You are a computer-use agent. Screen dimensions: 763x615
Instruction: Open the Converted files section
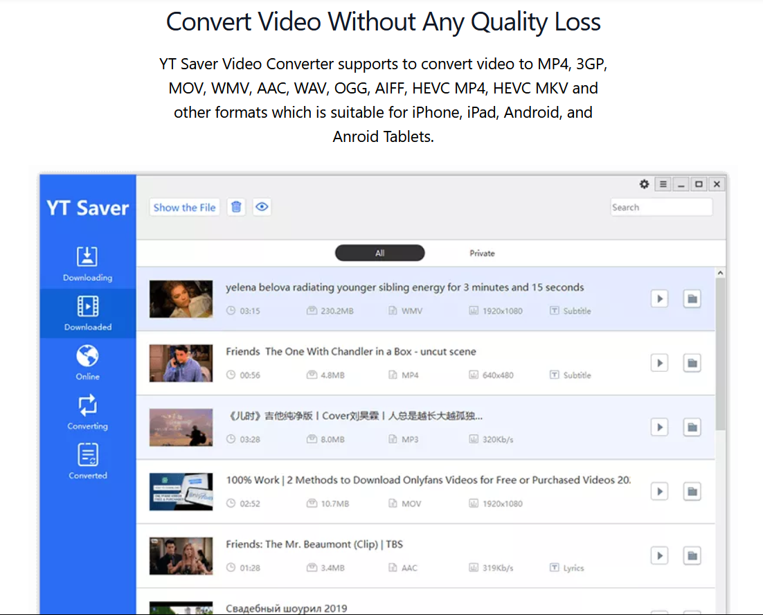[88, 461]
